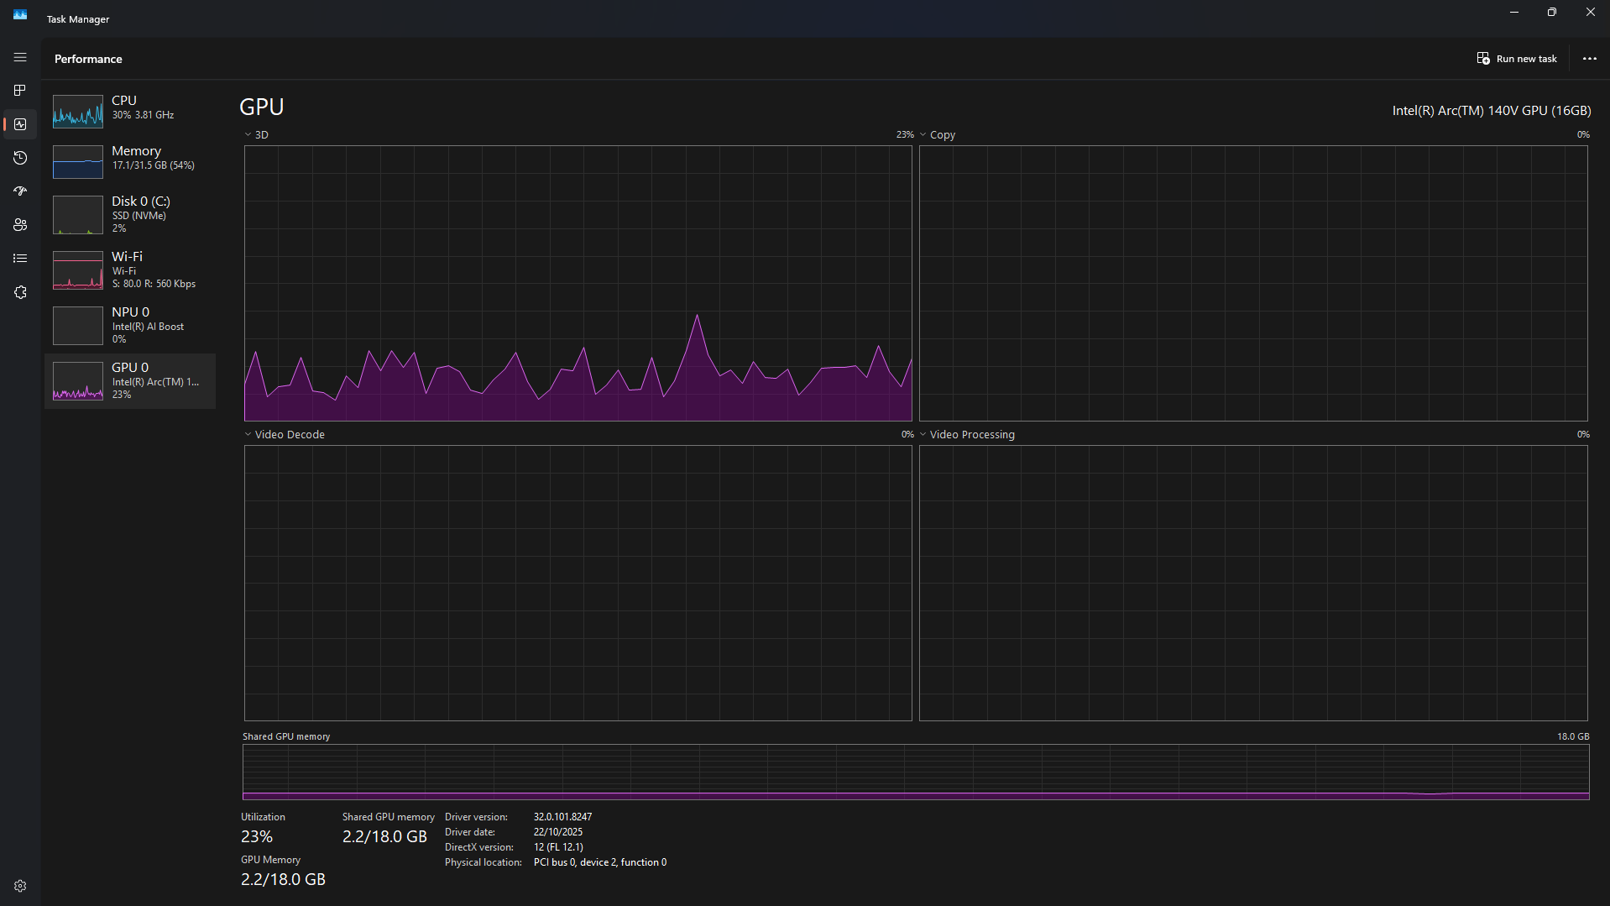
Task: Go to the Users page icon
Action: [x=20, y=225]
